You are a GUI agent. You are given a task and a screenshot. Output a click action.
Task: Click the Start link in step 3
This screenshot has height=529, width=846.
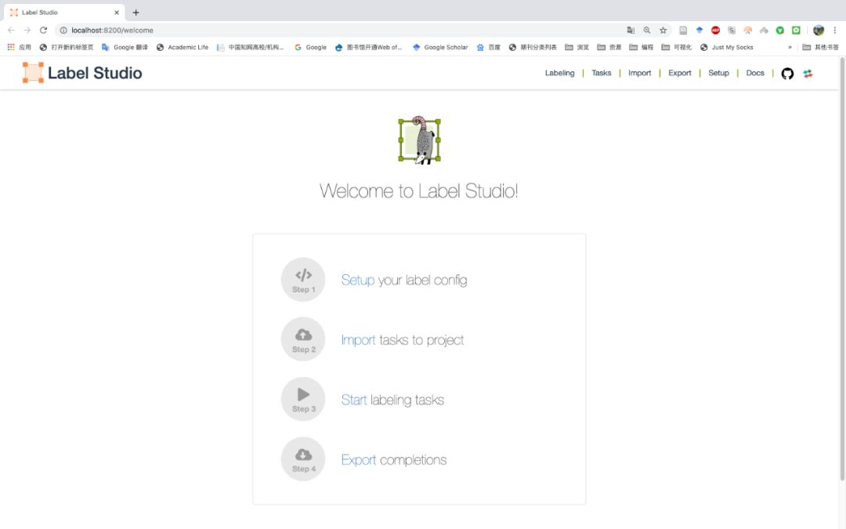(354, 400)
